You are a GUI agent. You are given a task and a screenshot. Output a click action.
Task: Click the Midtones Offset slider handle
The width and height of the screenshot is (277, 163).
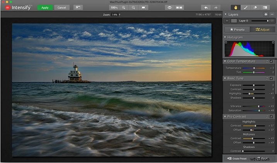coord(254,143)
